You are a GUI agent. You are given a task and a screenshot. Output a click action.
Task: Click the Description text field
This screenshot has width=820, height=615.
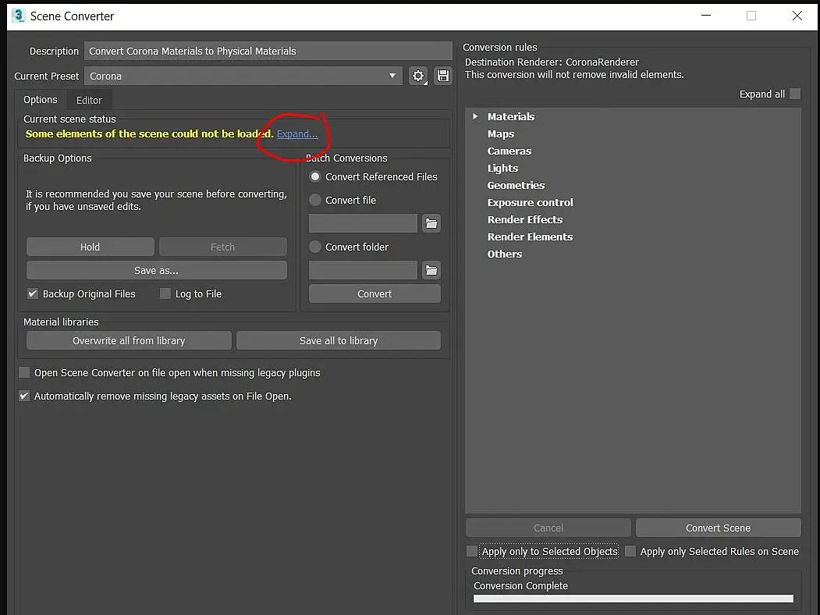tap(268, 52)
